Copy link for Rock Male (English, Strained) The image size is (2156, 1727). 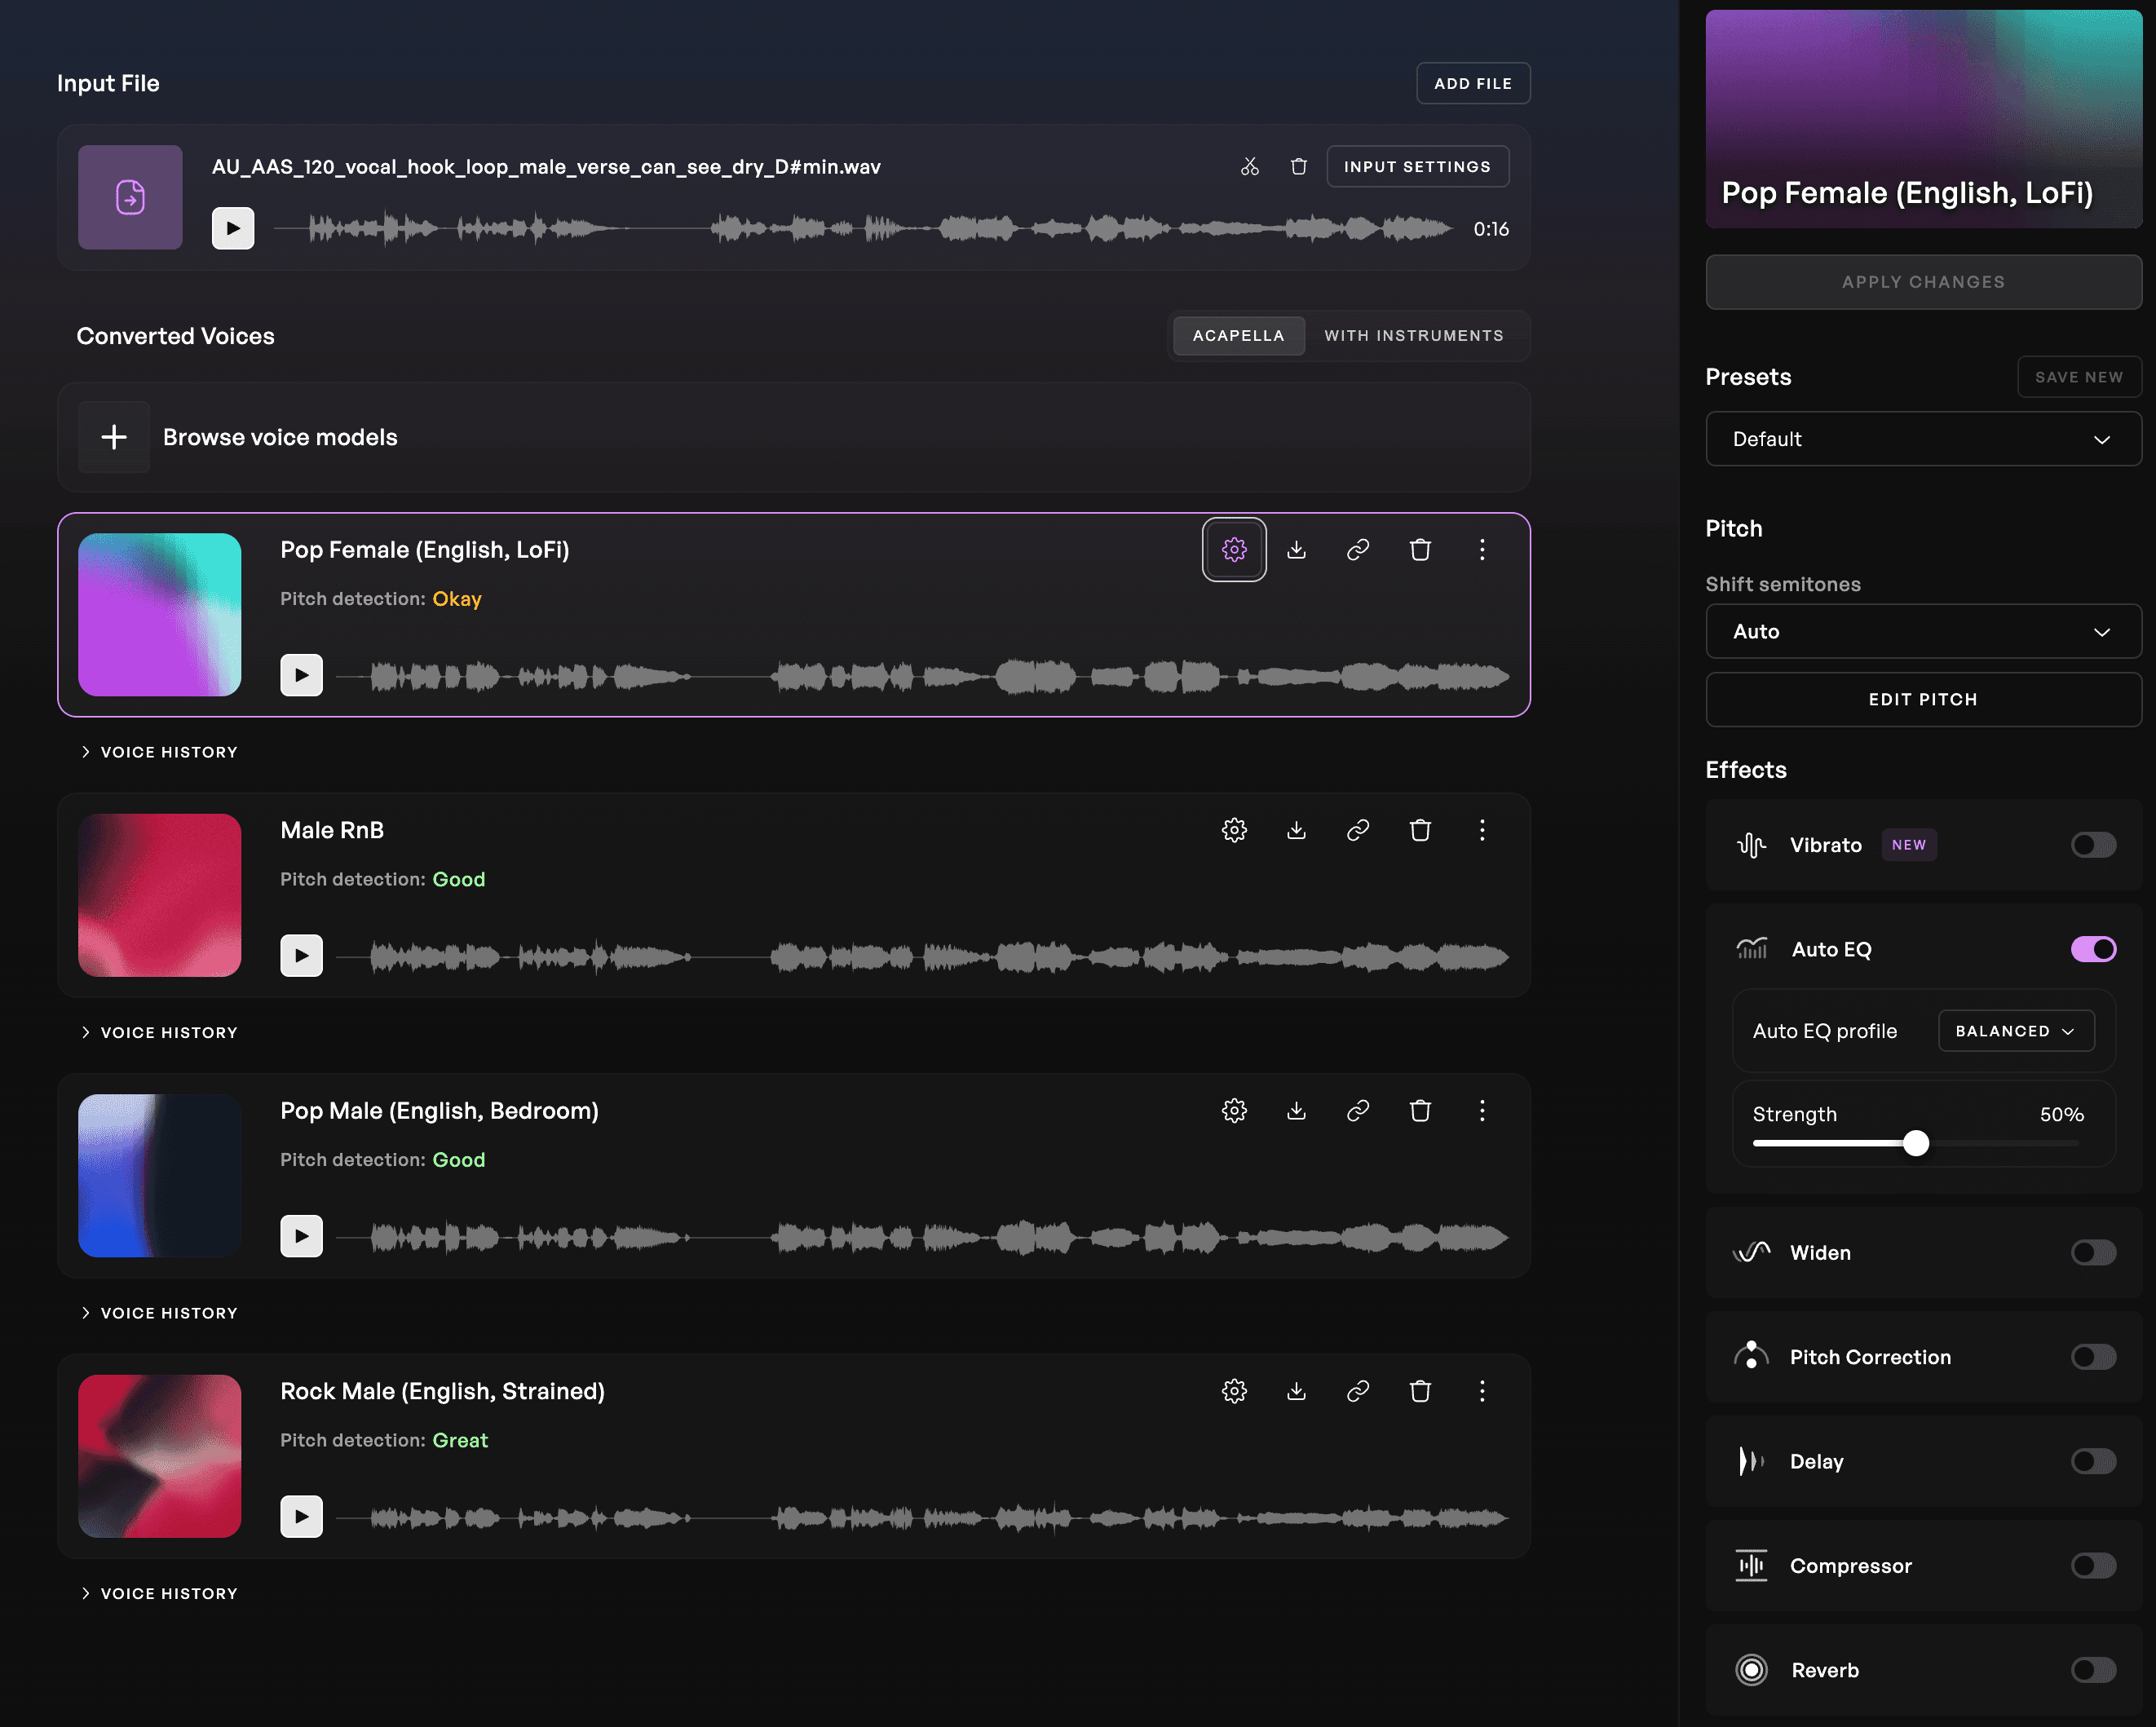click(x=1357, y=1391)
